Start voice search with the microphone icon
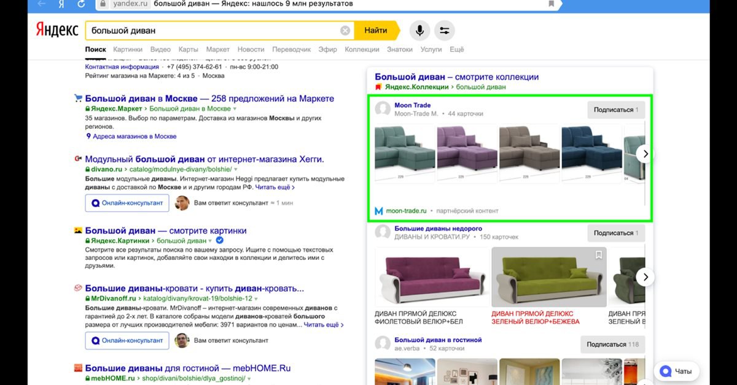The height and width of the screenshot is (385, 737). point(420,31)
